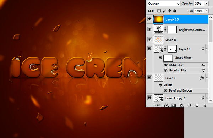Click the Add layer mask icon
Screen dimensions: 213x138
[174, 105]
